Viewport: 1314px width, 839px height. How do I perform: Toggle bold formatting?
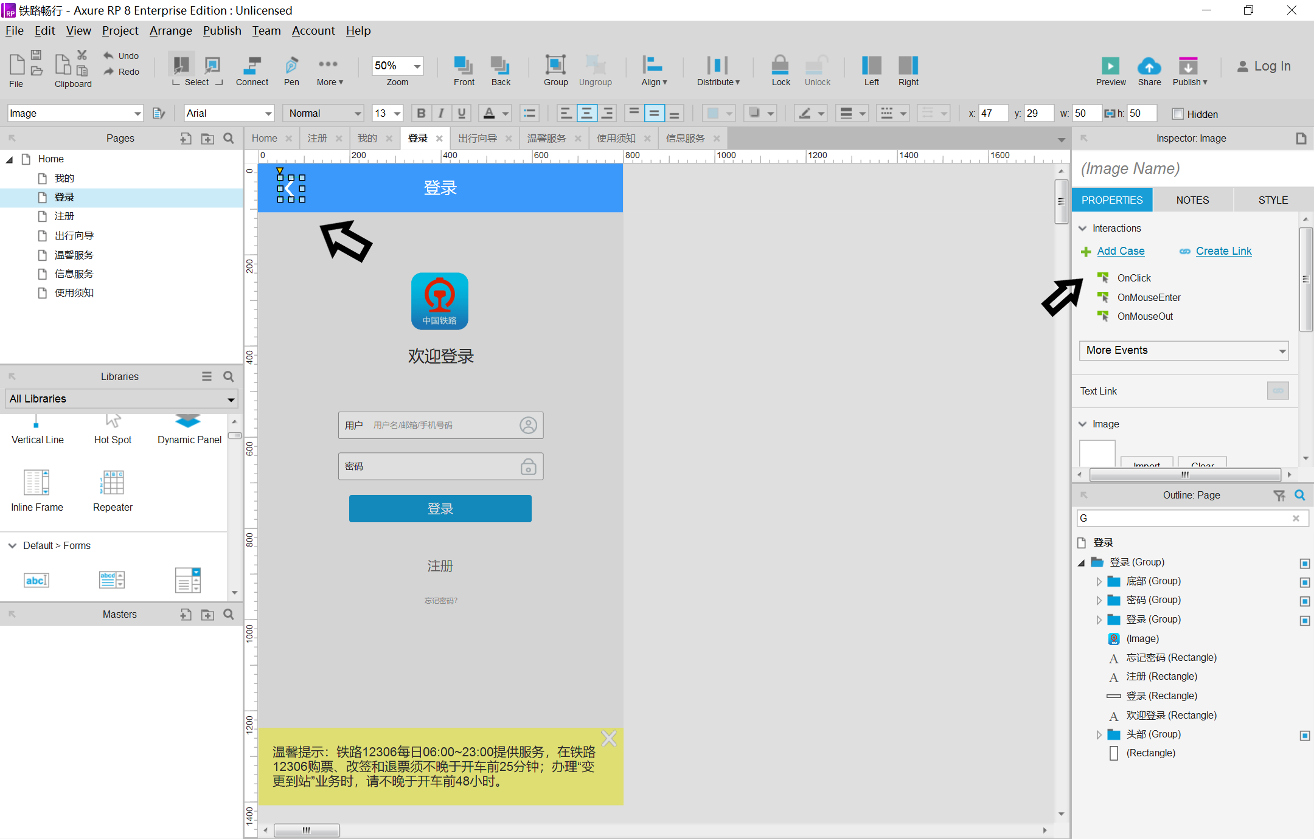click(420, 113)
